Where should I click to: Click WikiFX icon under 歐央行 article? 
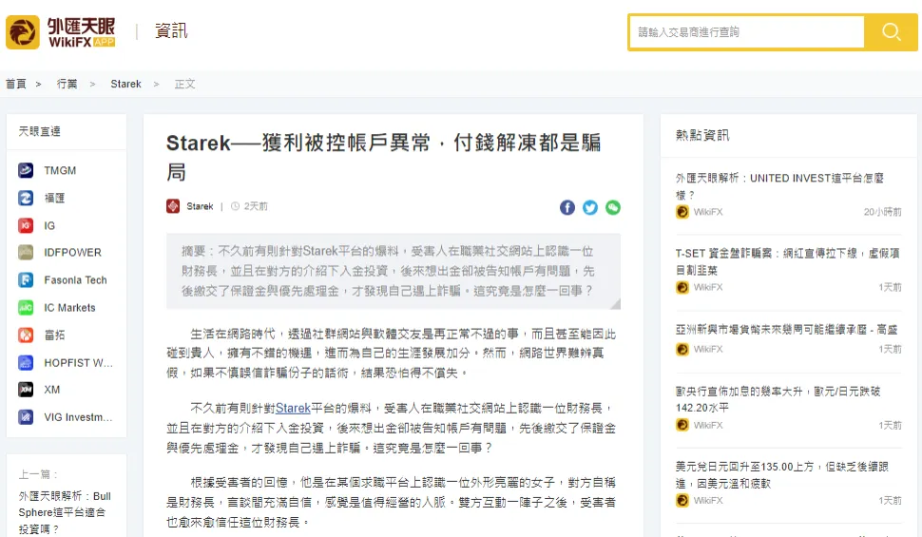(682, 425)
